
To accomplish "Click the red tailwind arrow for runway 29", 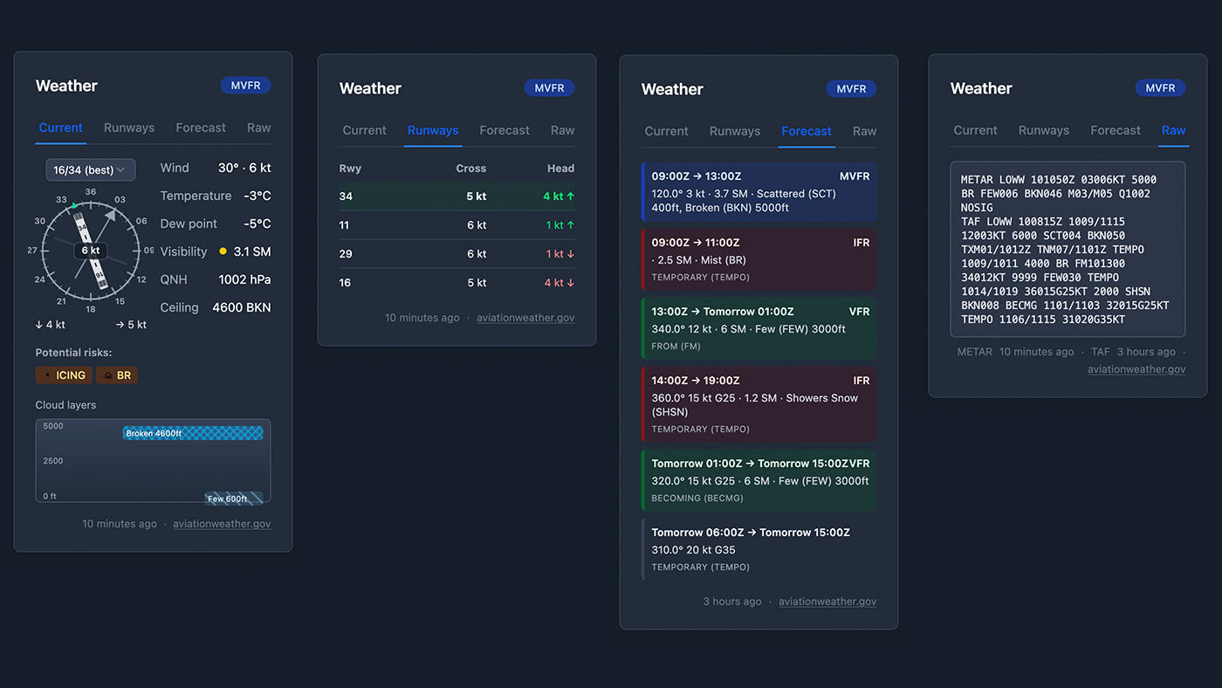I will (571, 254).
